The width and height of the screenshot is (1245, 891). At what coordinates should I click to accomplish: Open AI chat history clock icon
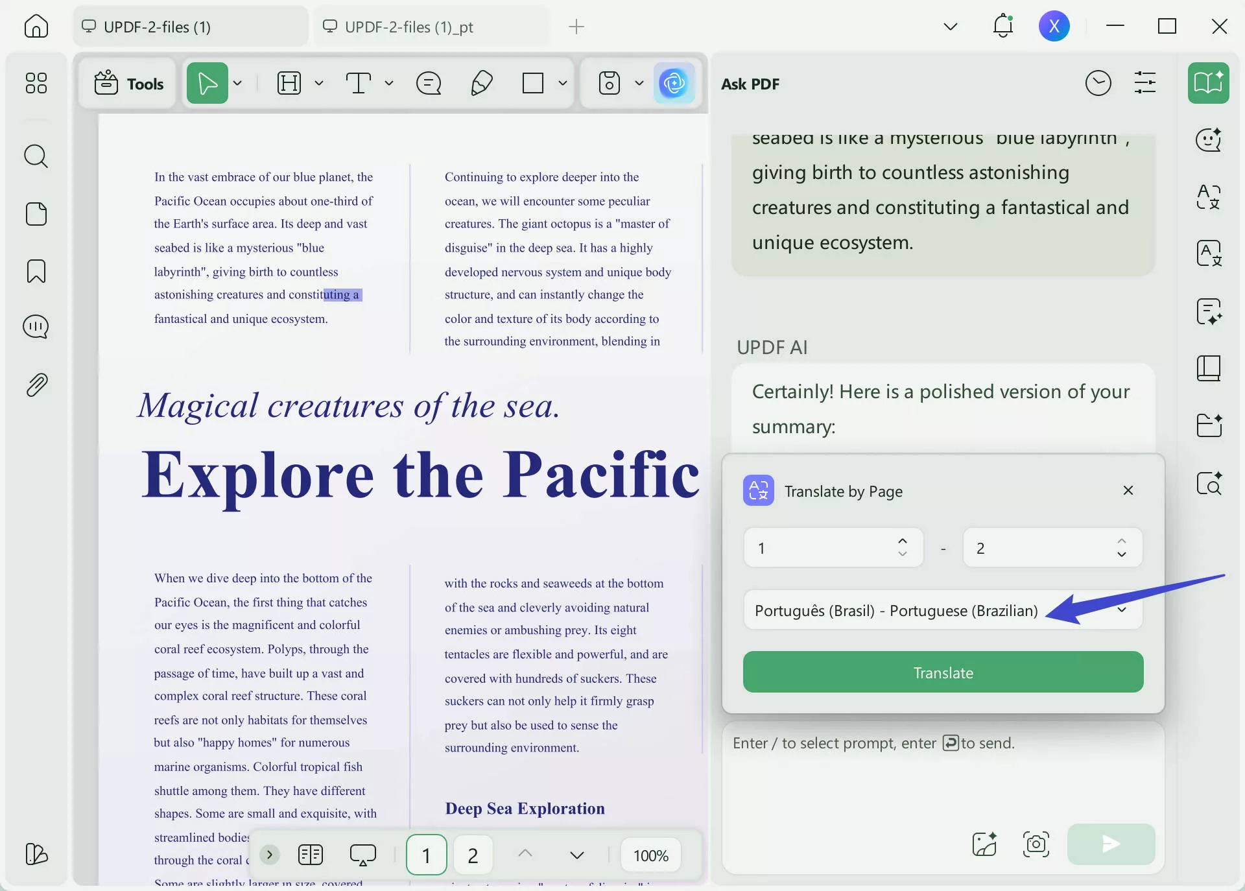1098,83
